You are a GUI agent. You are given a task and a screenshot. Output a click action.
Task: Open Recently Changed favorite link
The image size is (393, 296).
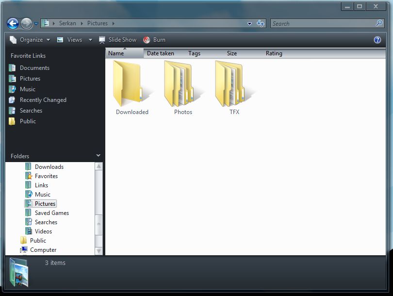[x=43, y=100]
